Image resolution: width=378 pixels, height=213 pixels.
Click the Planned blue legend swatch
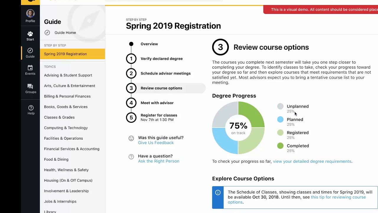[280, 120]
